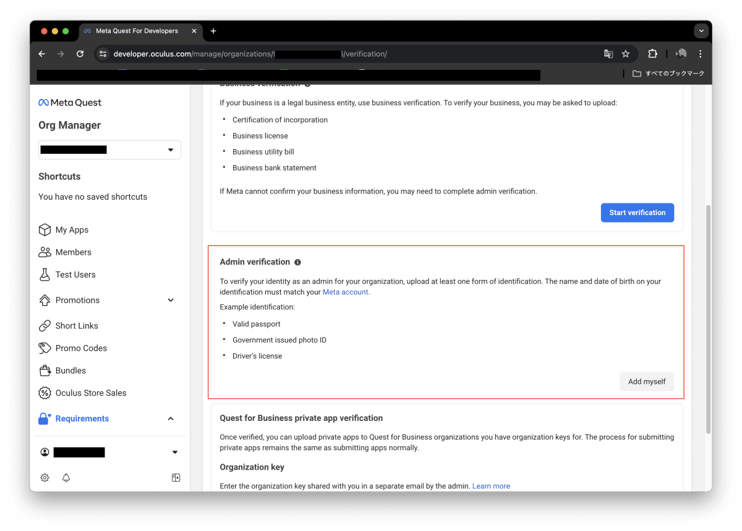This screenshot has height=531, width=742.
Task: Click 'Business utility bill' bullet
Action: (263, 152)
